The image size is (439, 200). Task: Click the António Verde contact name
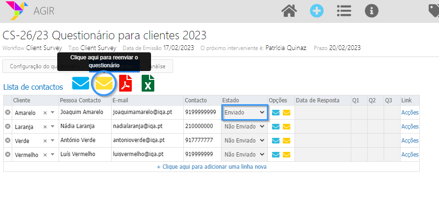coord(78,140)
